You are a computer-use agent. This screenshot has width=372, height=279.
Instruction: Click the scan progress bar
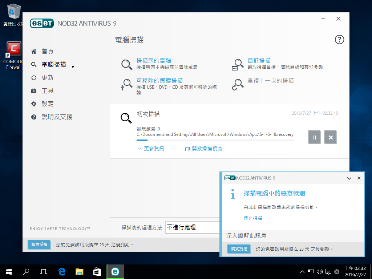[x=215, y=141]
